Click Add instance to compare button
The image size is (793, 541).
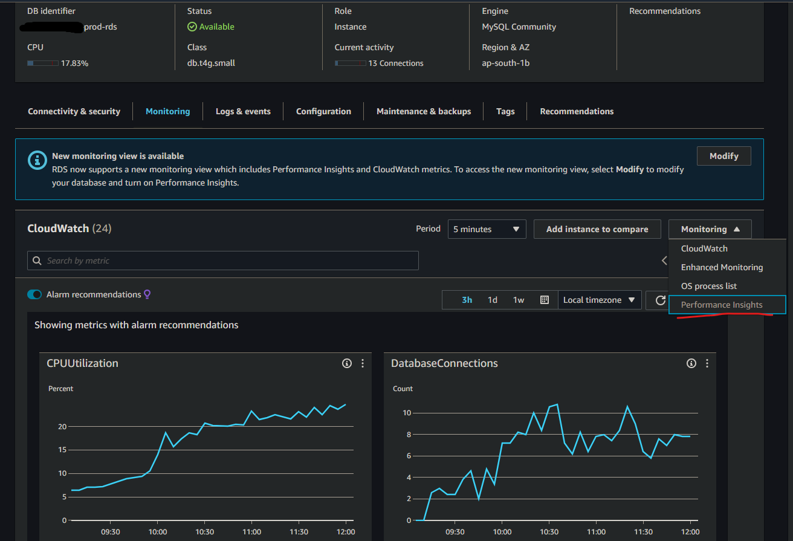pos(597,229)
